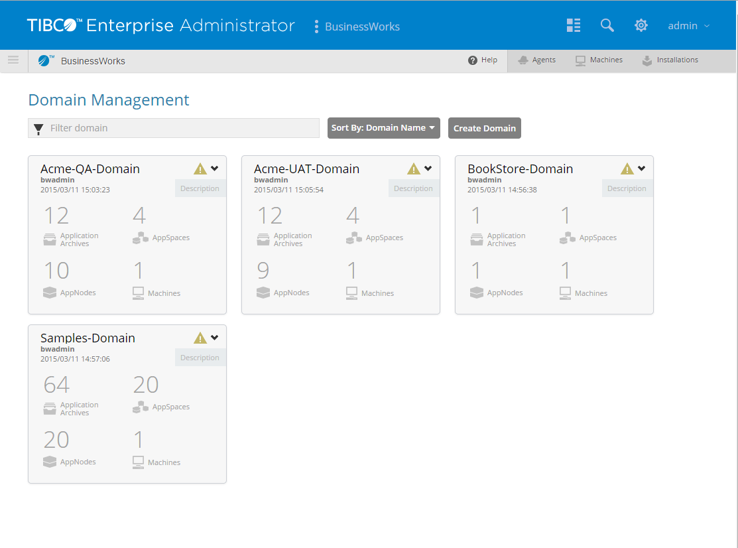Screen dimensions: 738x548
Task: Show Description for Acme-QA-Domain
Action: pos(200,188)
